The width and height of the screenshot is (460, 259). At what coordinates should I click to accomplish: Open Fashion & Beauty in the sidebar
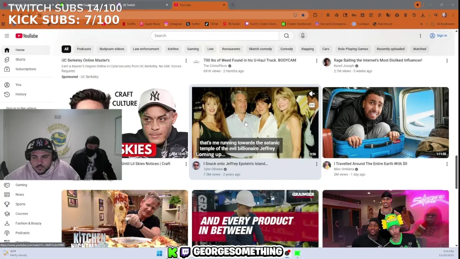tap(26, 223)
